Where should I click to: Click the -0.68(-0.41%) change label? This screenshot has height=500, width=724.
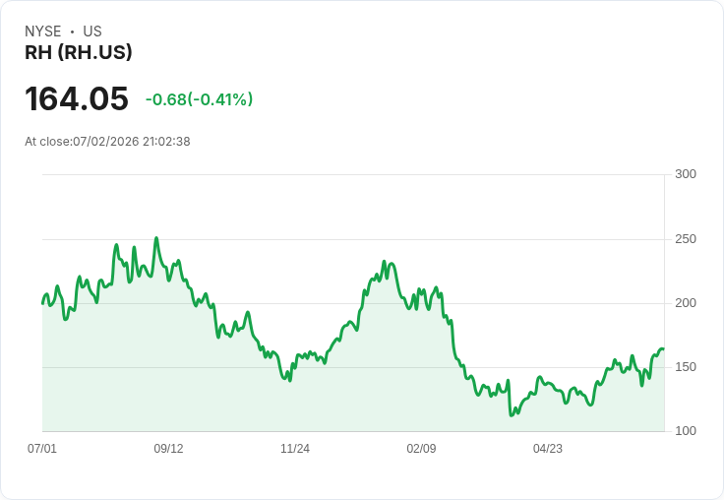[x=199, y=99]
